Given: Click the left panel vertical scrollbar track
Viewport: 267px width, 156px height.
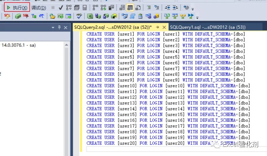Looking at the screenshot, I should coord(67,102).
